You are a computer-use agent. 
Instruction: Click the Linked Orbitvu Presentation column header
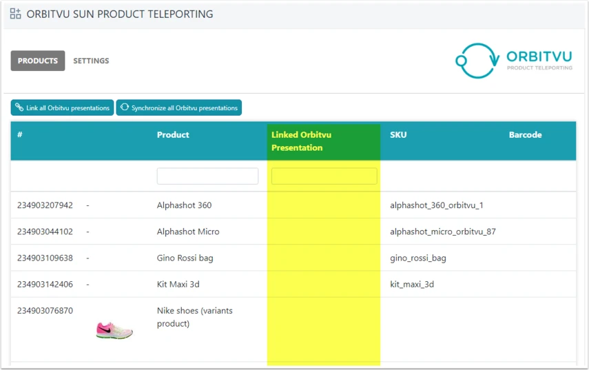tap(301, 141)
